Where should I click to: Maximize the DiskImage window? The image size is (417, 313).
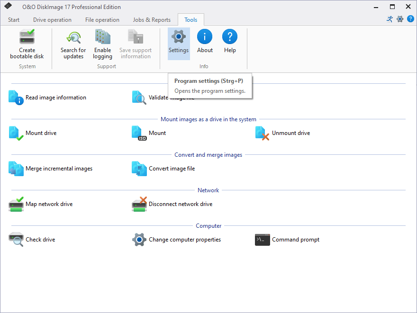(x=392, y=7)
